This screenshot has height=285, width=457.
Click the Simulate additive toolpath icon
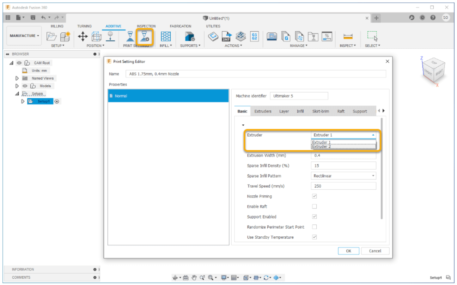point(241,36)
